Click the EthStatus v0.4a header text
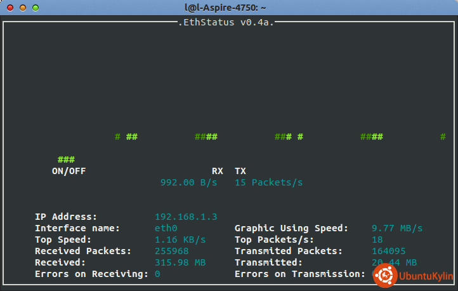 click(x=229, y=22)
